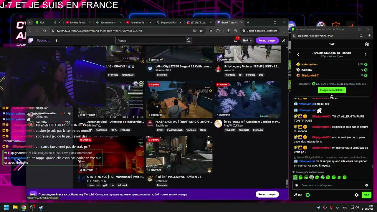Click the 'Просмотр' browse link

tap(44, 40)
